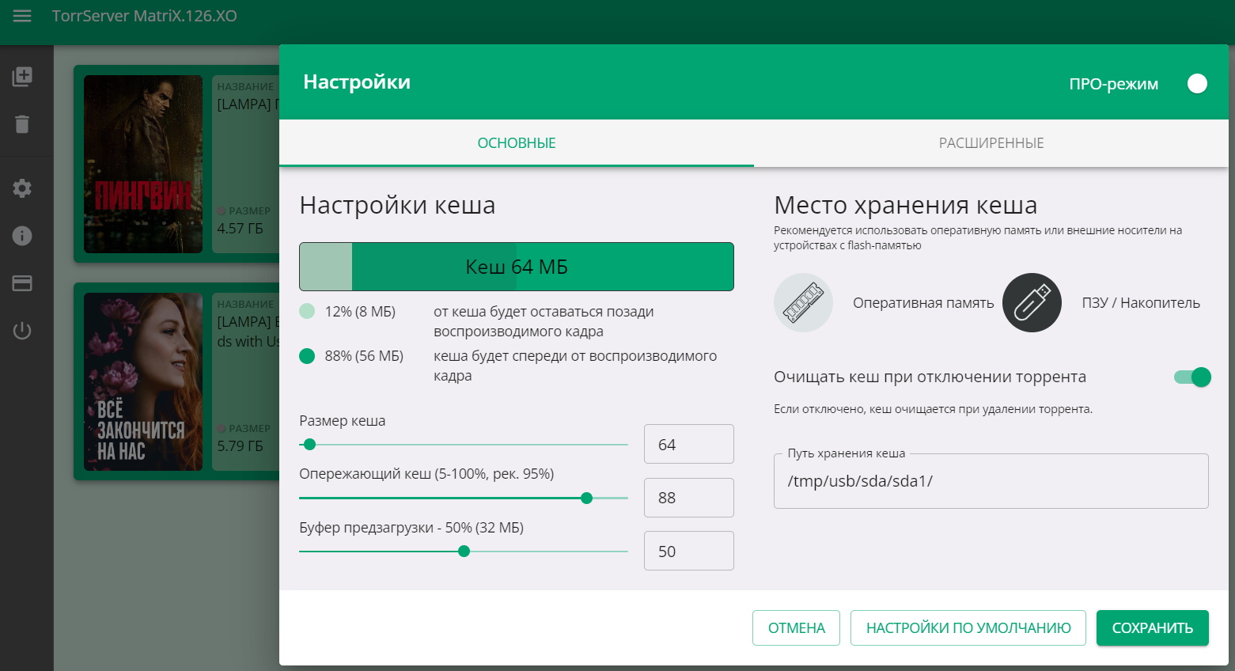Viewport: 1235px width, 671px height.
Task: Click the remove all torrents trash icon
Action: 22,124
